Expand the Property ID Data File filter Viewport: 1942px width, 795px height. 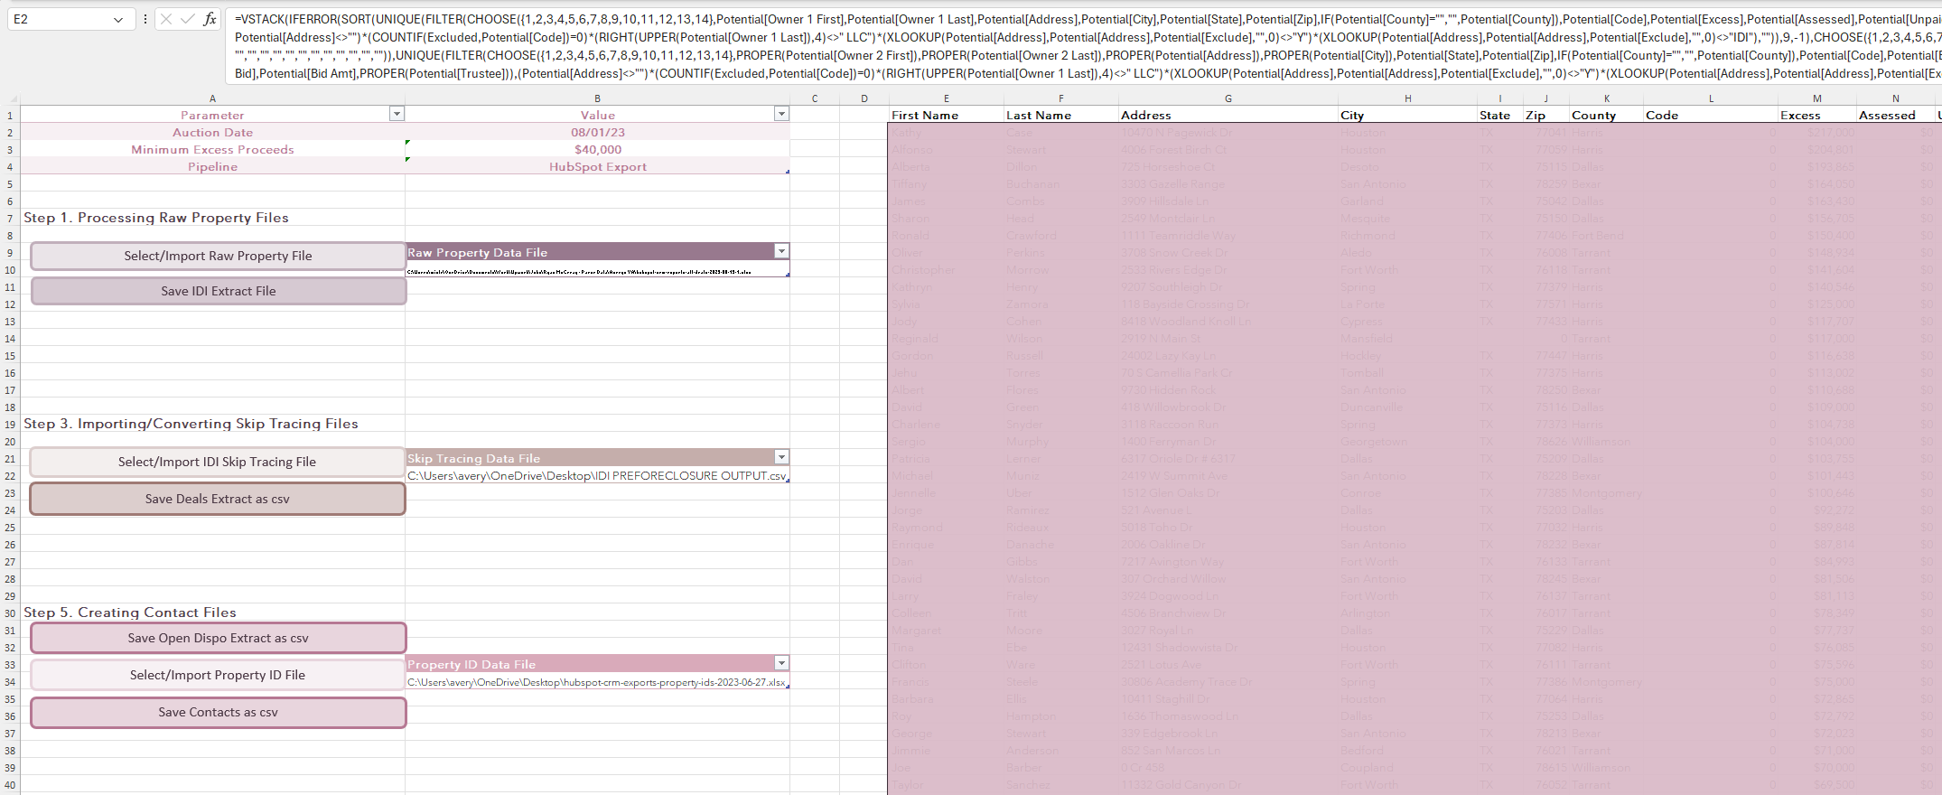781,663
